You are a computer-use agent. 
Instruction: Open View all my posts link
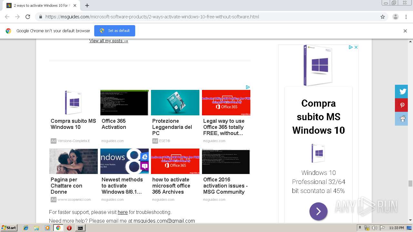click(109, 41)
